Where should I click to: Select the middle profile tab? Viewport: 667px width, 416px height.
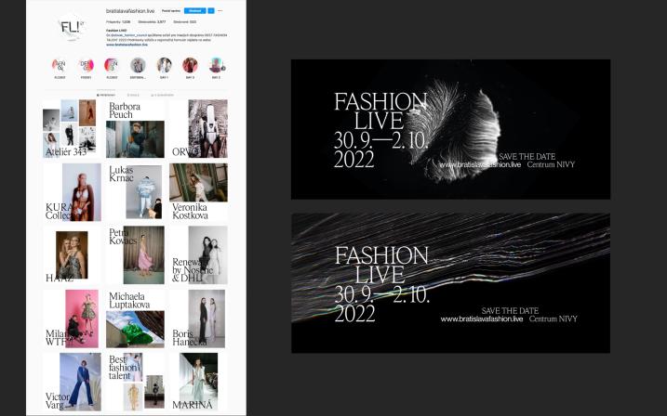(x=133, y=95)
